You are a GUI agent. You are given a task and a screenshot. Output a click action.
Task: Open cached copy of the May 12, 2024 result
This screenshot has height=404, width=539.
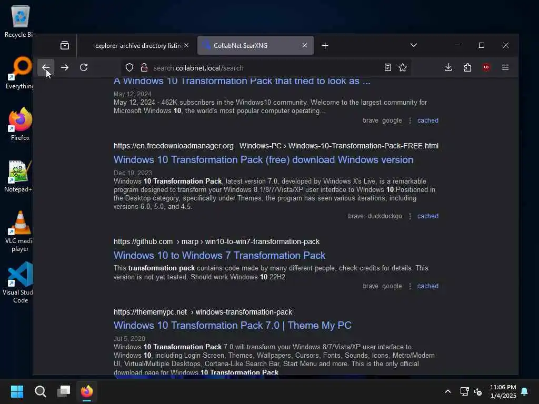coord(427,120)
